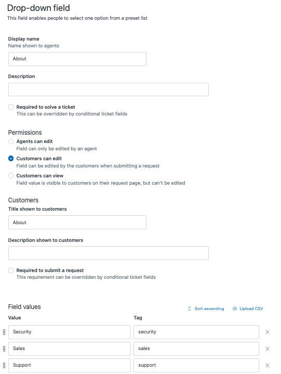Viewport: 281px width, 374px height.
Task: Focus the Display name input field
Action: point(77,59)
